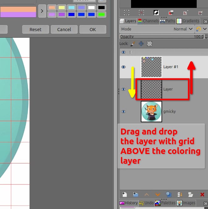Open the dropdown beside the mode switch icon
The image size is (208, 209).
click(x=205, y=29)
